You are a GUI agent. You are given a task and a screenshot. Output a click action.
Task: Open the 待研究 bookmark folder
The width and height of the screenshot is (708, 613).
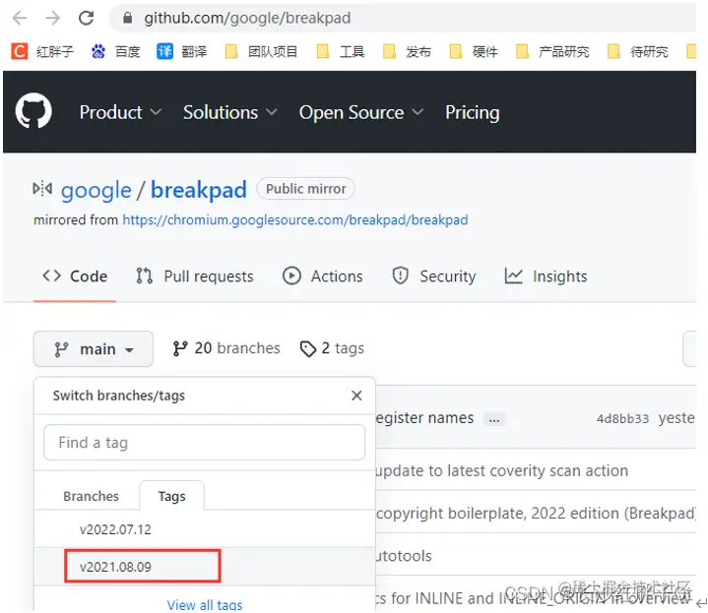(638, 51)
